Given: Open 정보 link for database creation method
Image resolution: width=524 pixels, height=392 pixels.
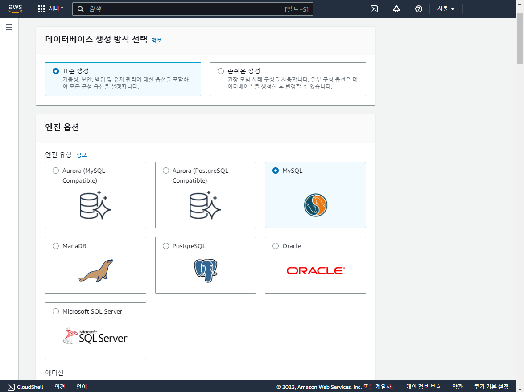Looking at the screenshot, I should point(157,41).
